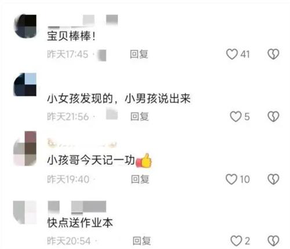Open avatar of the 宝贝棒棒 commenter

point(25,26)
